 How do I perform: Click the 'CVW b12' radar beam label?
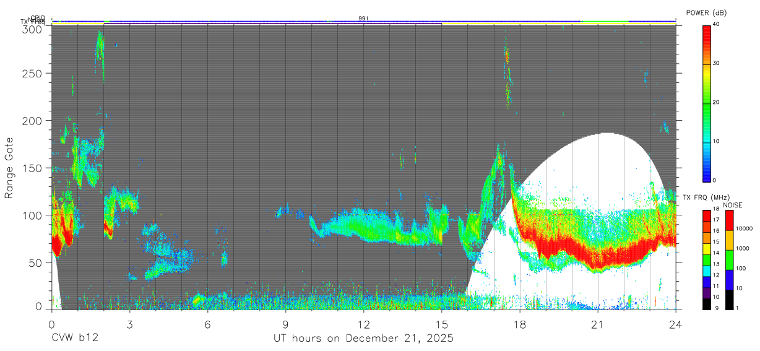coord(75,339)
